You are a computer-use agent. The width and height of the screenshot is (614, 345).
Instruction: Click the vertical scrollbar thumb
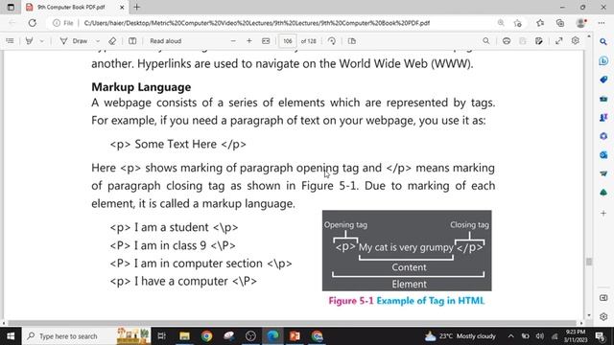(588, 262)
